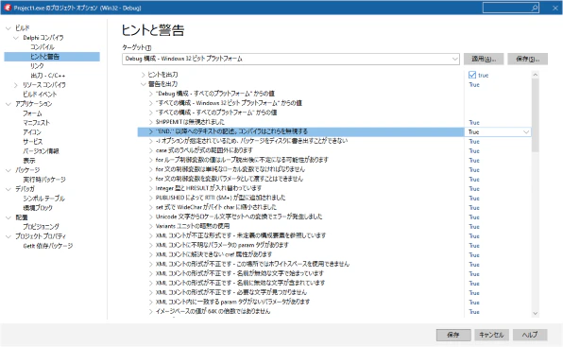
Task: Open the 環境ブロック options page
Action: [x=38, y=208]
